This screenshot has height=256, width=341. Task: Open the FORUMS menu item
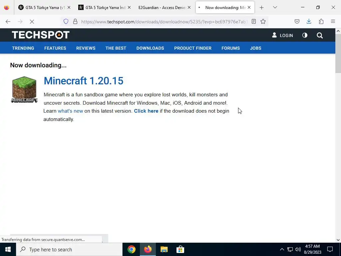(231, 48)
